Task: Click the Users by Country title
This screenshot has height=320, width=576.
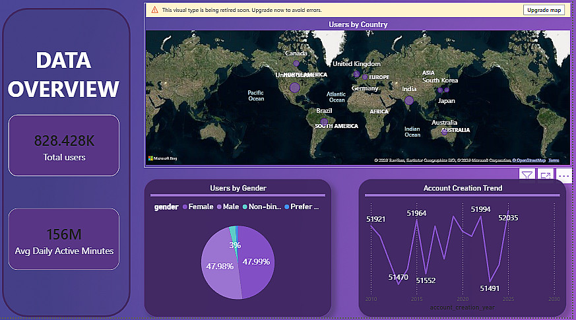Action: [358, 24]
